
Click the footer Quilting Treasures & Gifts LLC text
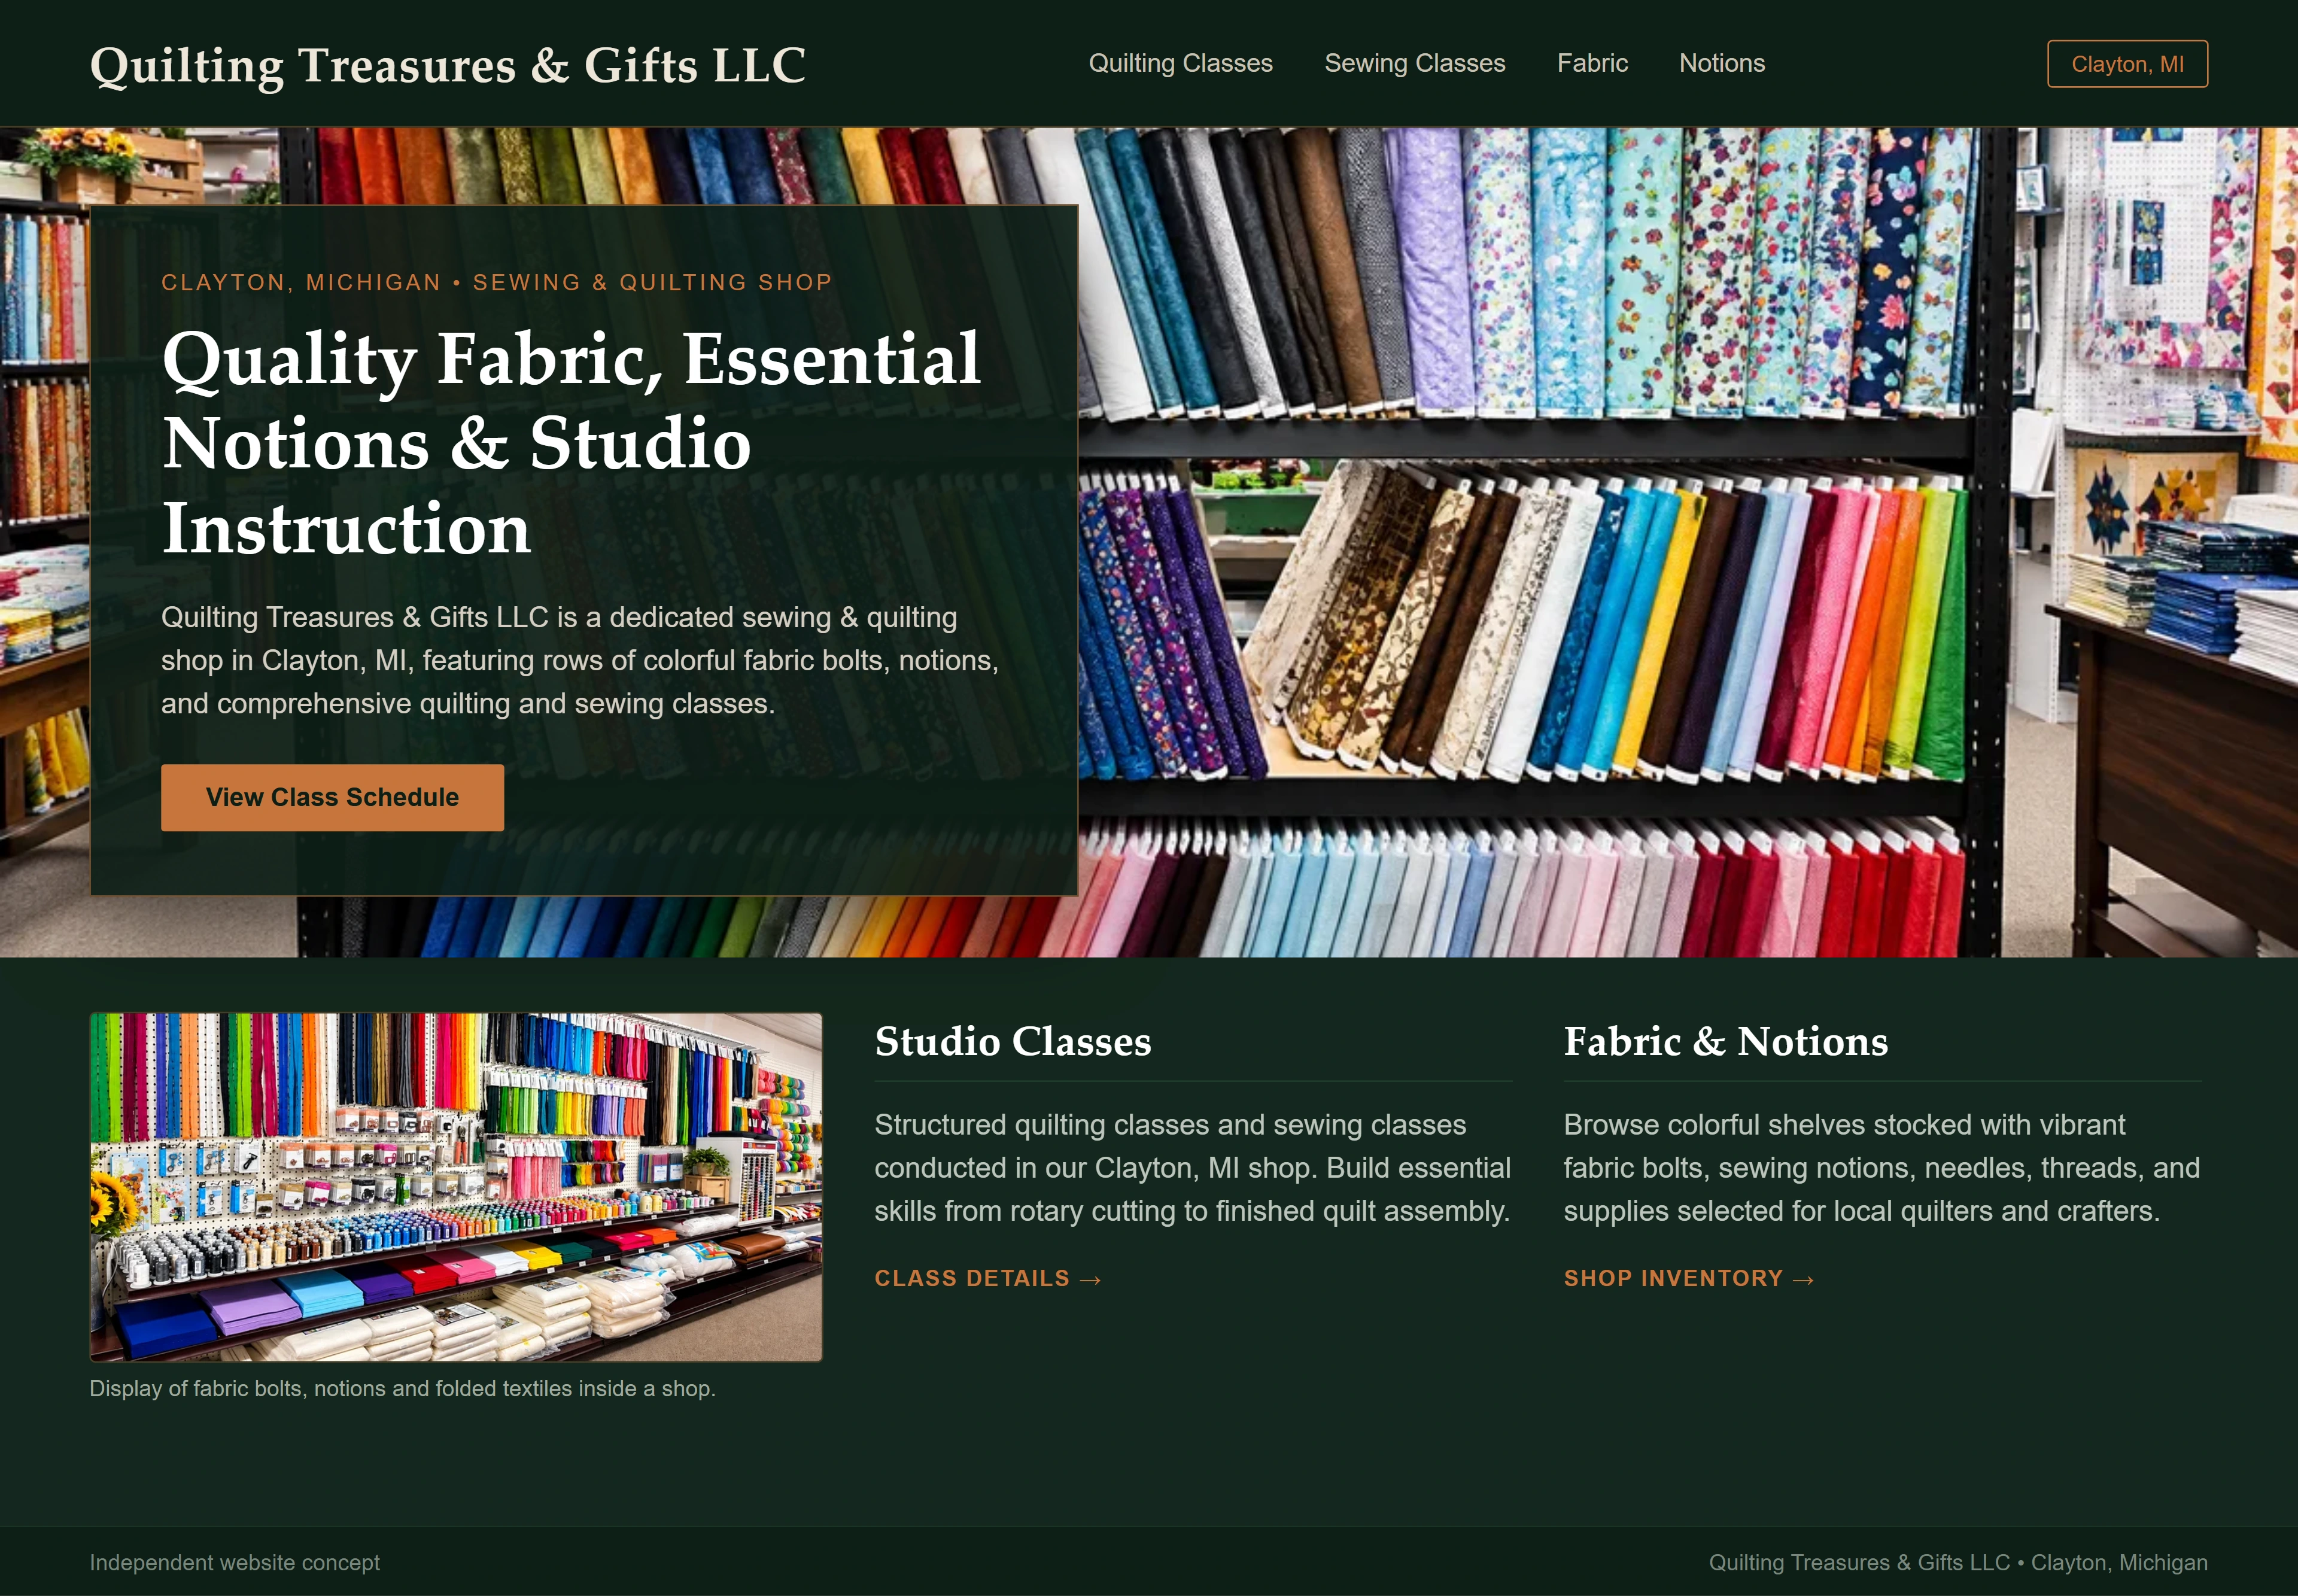pos(1958,1562)
